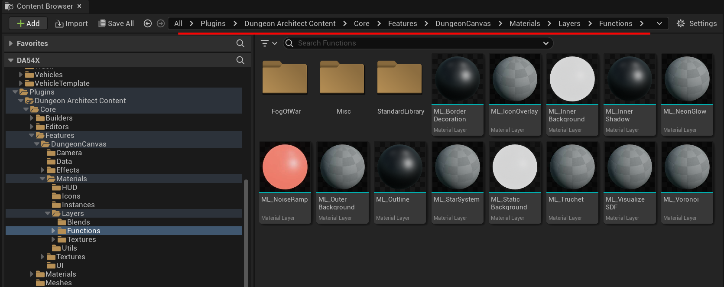Open the saved searches dropdown arrow
724x287 pixels.
coord(545,43)
